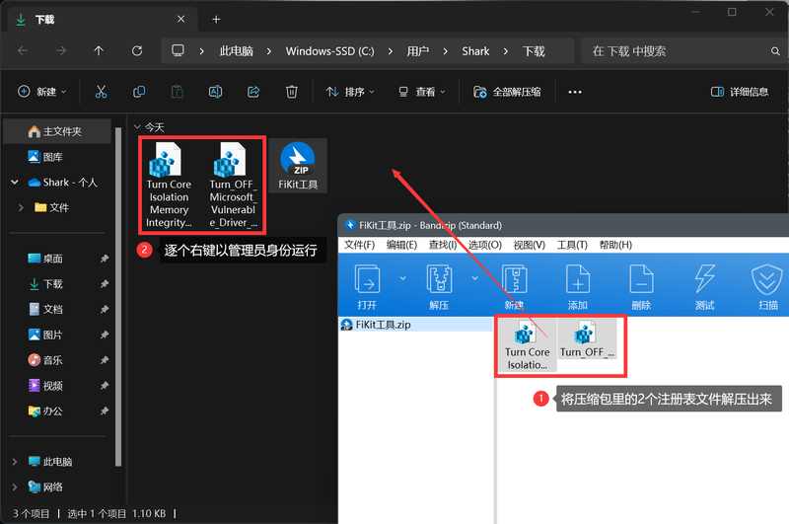Viewport: 789px width, 524px height.
Task: Click the Bandizip 添加 (Add) icon
Action: (x=577, y=285)
